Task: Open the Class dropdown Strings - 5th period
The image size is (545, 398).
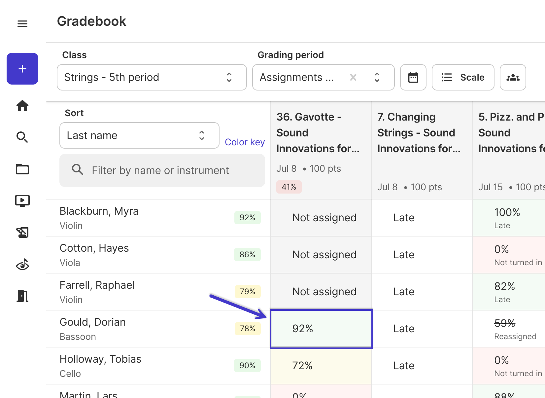Action: pyautogui.click(x=152, y=77)
